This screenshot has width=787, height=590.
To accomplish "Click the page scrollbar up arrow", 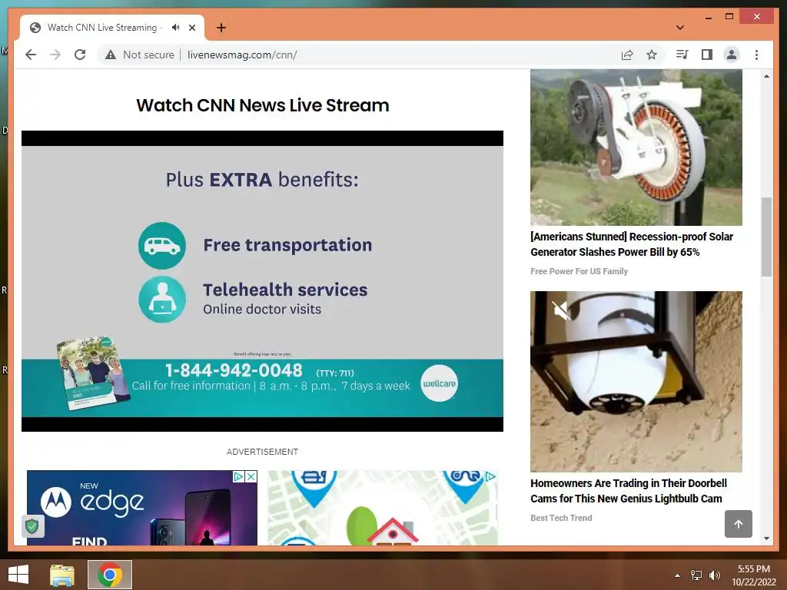I will [x=766, y=76].
